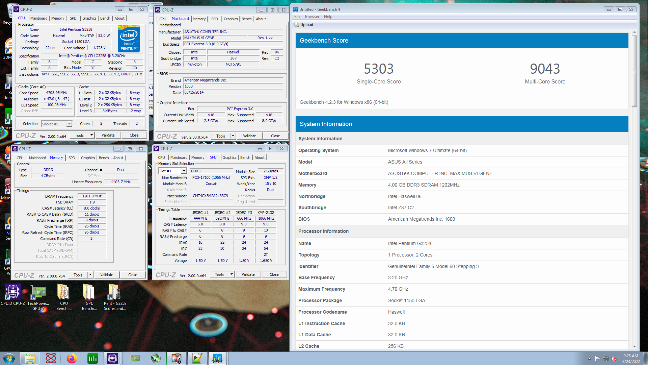Show hidden system tray icons
This screenshot has height=365, width=648.
tap(589, 359)
